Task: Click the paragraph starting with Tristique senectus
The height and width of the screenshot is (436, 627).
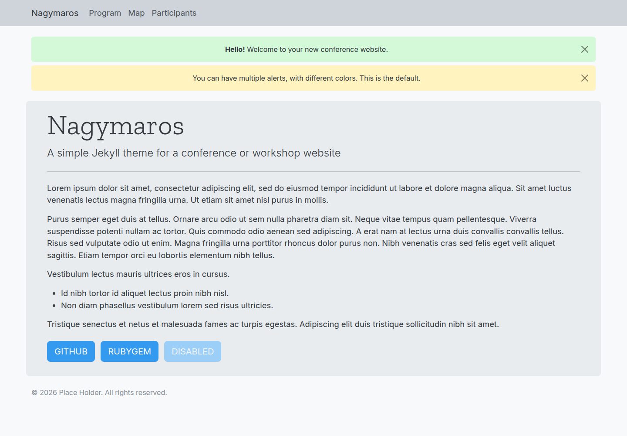Action: click(273, 324)
